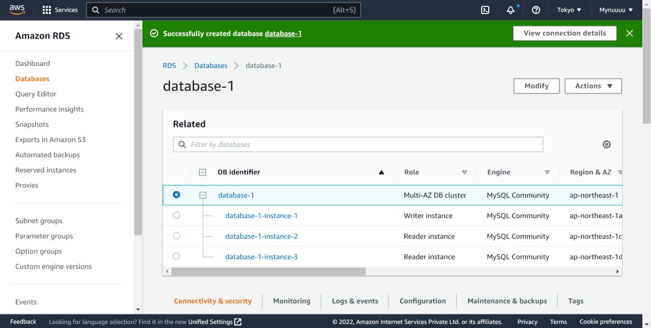Open database-1 identifier link in table

point(236,195)
